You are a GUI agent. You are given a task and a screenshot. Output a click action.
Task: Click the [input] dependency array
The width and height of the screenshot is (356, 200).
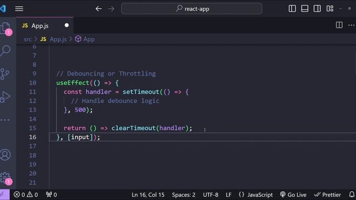[80, 137]
